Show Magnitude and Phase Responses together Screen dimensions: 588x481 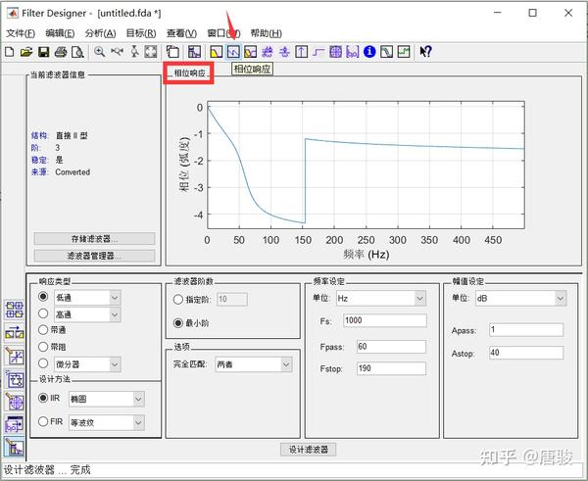[x=250, y=52]
